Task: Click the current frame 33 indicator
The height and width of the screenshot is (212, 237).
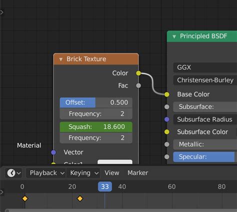Action: click(105, 186)
